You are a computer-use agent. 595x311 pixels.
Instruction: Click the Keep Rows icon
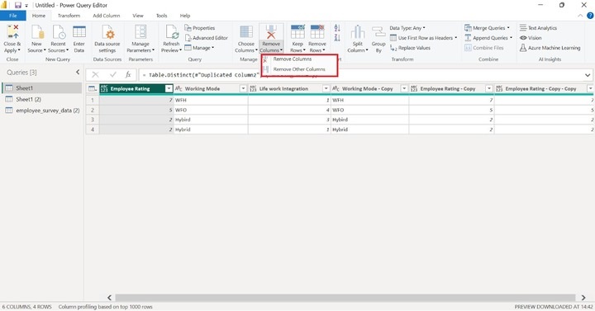click(297, 32)
